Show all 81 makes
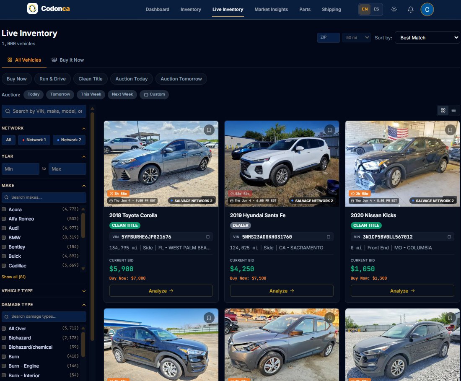The height and width of the screenshot is (381, 461). [x=13, y=277]
